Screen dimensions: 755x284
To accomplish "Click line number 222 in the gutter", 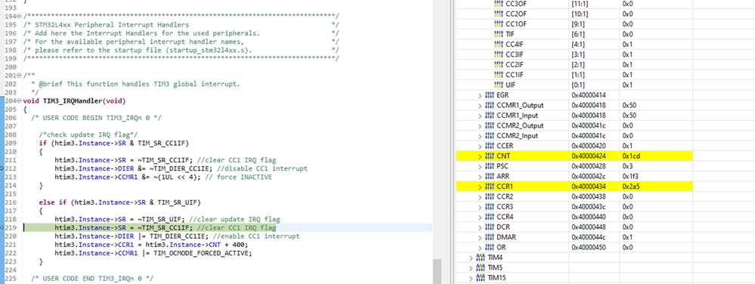I will click(x=11, y=253).
